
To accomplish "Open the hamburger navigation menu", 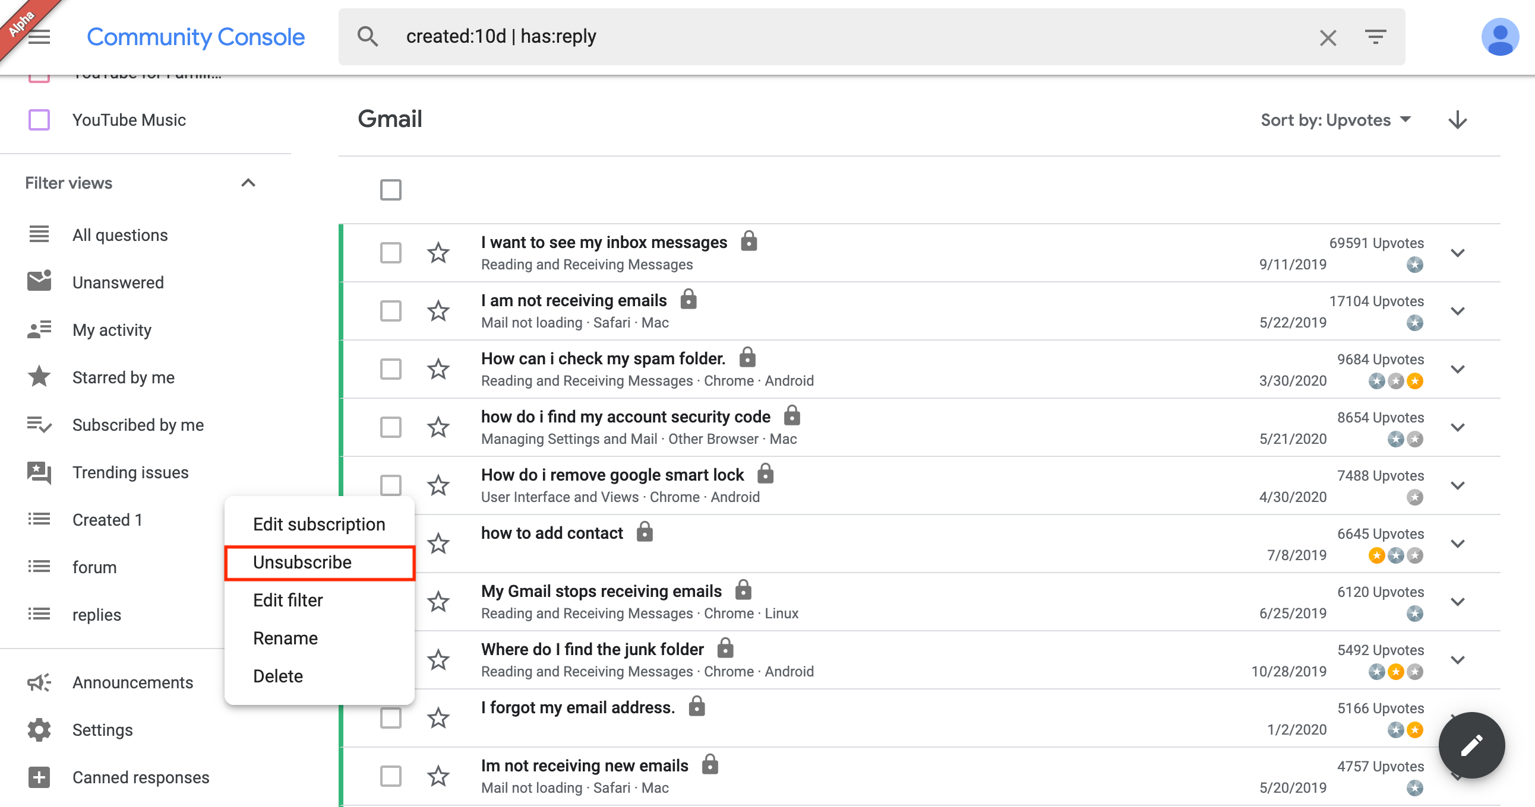I will coord(38,36).
